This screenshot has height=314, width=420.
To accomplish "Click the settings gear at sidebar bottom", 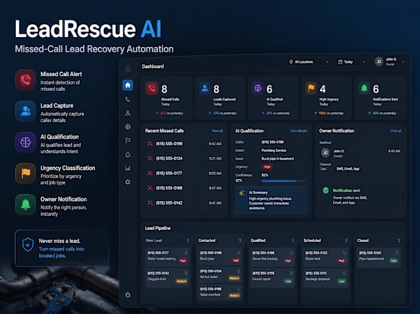I will pyautogui.click(x=128, y=295).
